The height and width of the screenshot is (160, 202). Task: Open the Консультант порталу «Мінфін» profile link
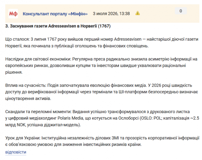click(55, 14)
